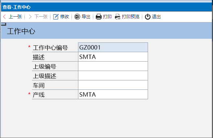Select the 导出 toolbar text
The image size is (213, 138).
86,17
